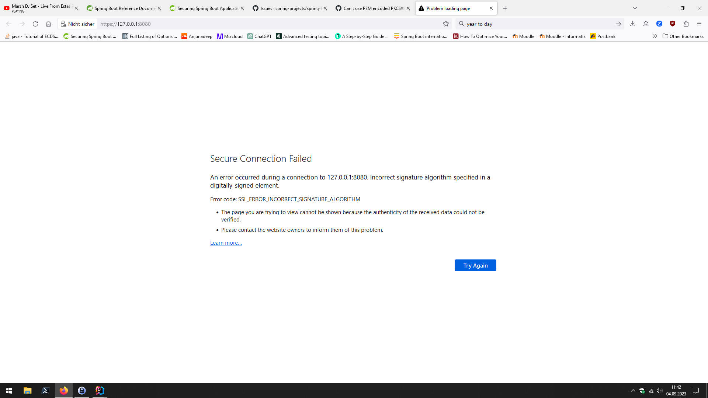Open the ChatGPT bookmark
Screen dimensions: 708x398
(x=259, y=36)
